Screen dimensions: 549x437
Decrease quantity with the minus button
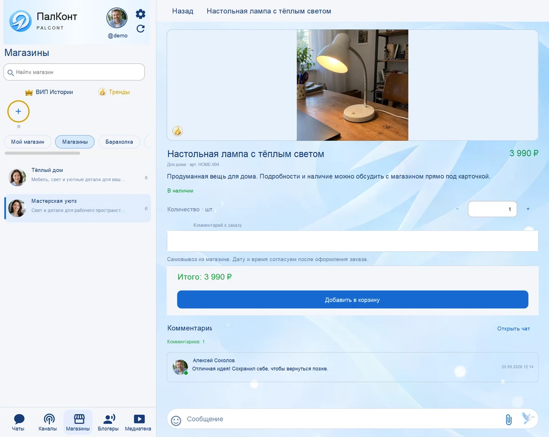click(457, 209)
